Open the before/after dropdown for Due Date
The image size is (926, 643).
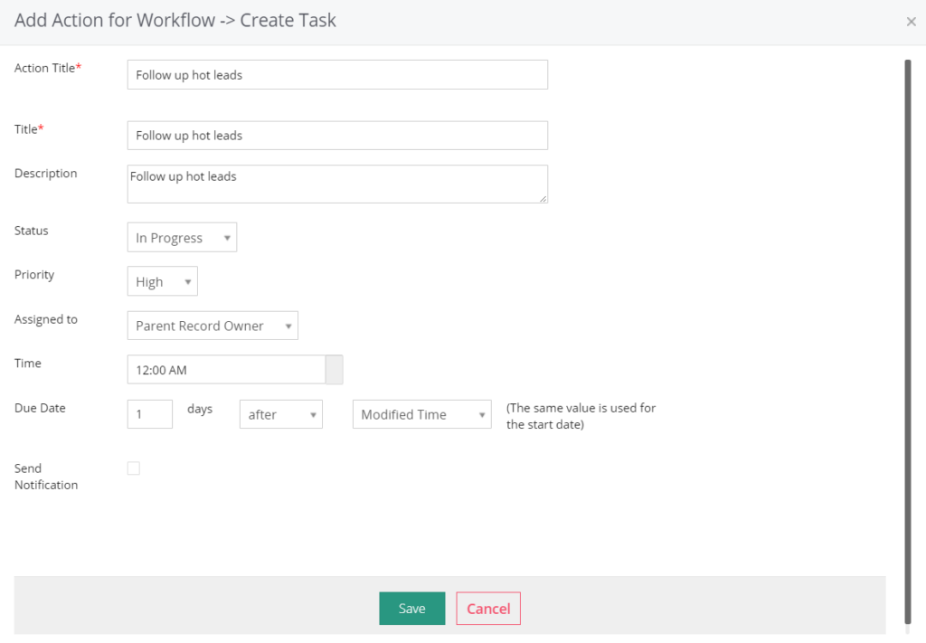coord(281,414)
